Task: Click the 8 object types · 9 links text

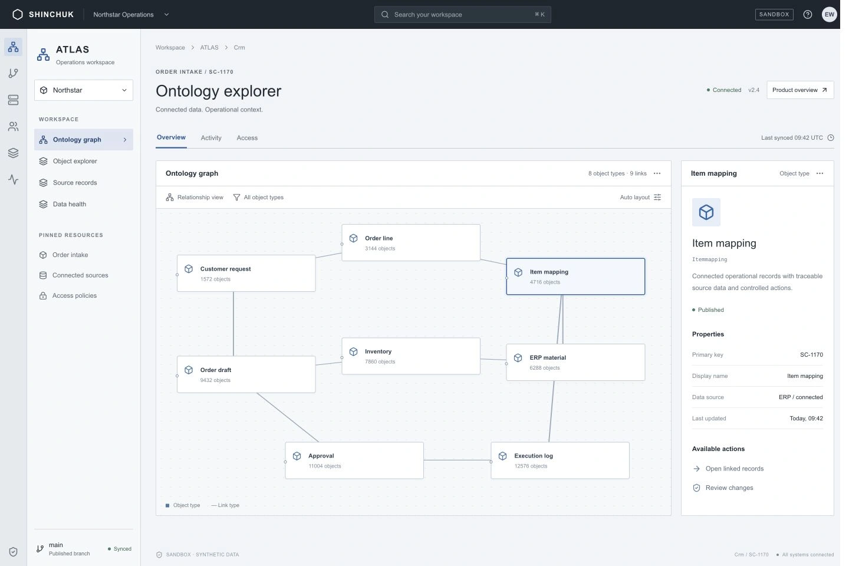Action: pos(617,173)
